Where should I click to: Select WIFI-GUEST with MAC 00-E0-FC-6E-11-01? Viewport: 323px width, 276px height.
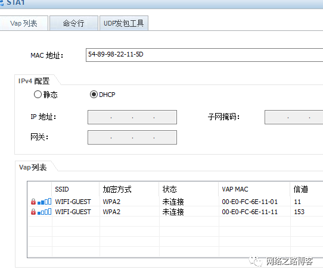(73, 202)
